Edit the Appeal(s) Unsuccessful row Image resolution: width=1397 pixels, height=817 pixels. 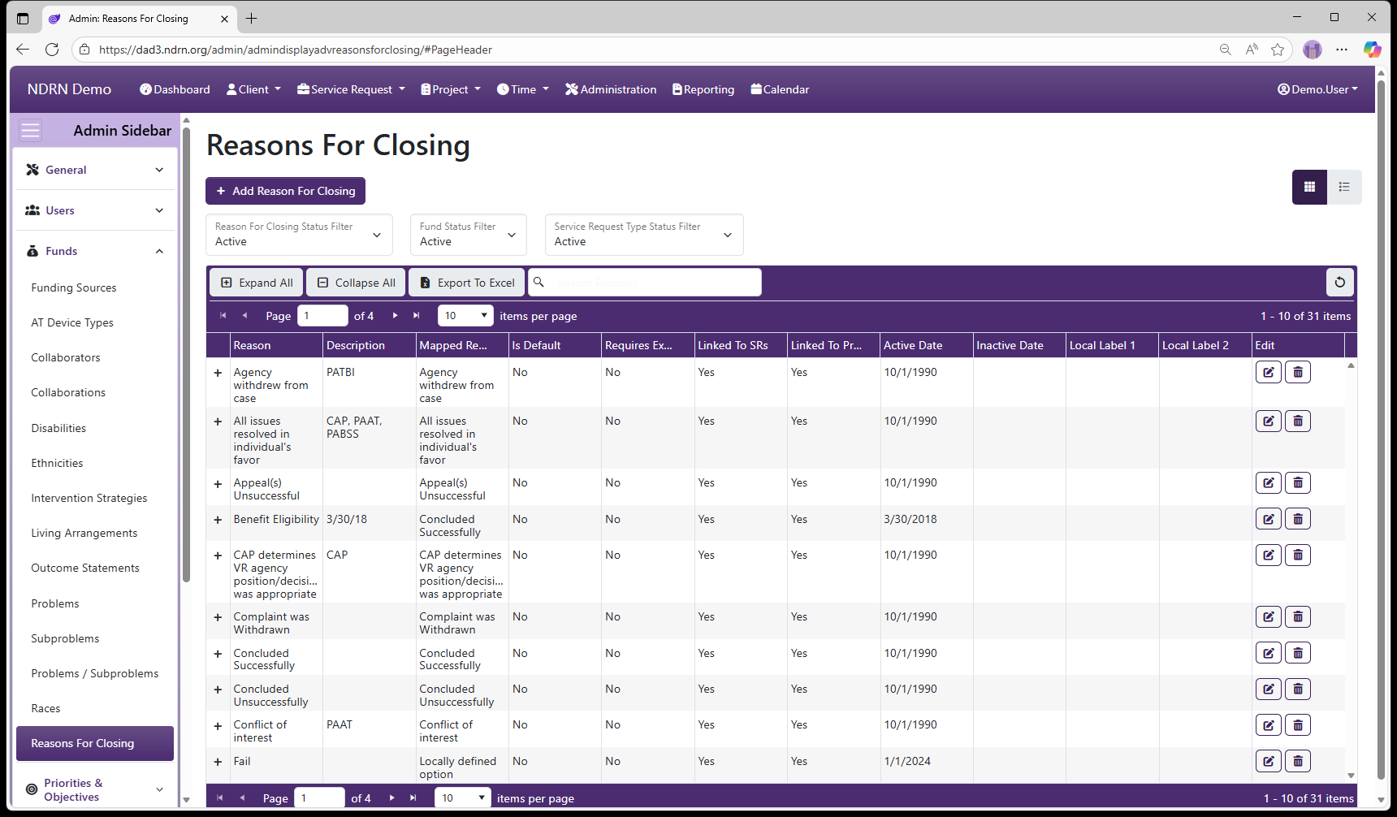(1268, 483)
